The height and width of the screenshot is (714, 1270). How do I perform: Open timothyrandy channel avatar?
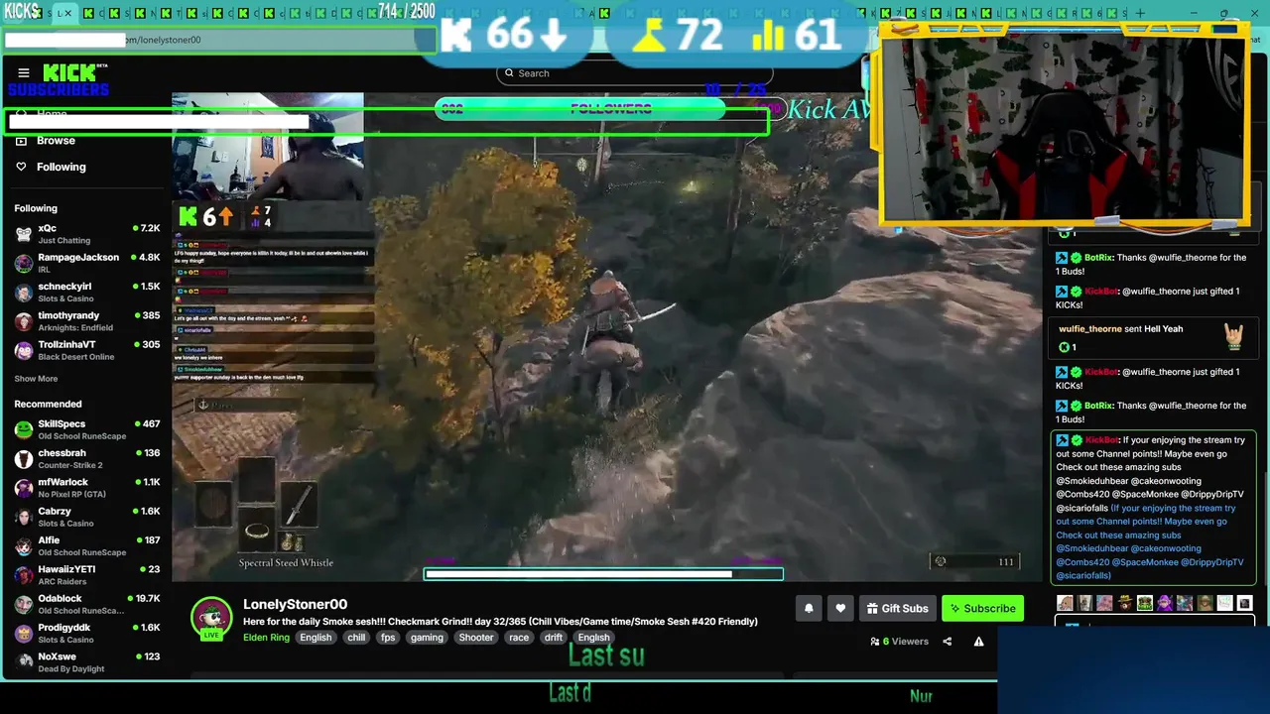(24, 321)
